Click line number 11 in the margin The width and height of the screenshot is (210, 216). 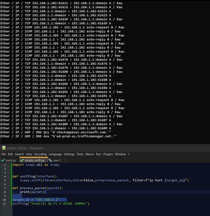tap(4, 204)
